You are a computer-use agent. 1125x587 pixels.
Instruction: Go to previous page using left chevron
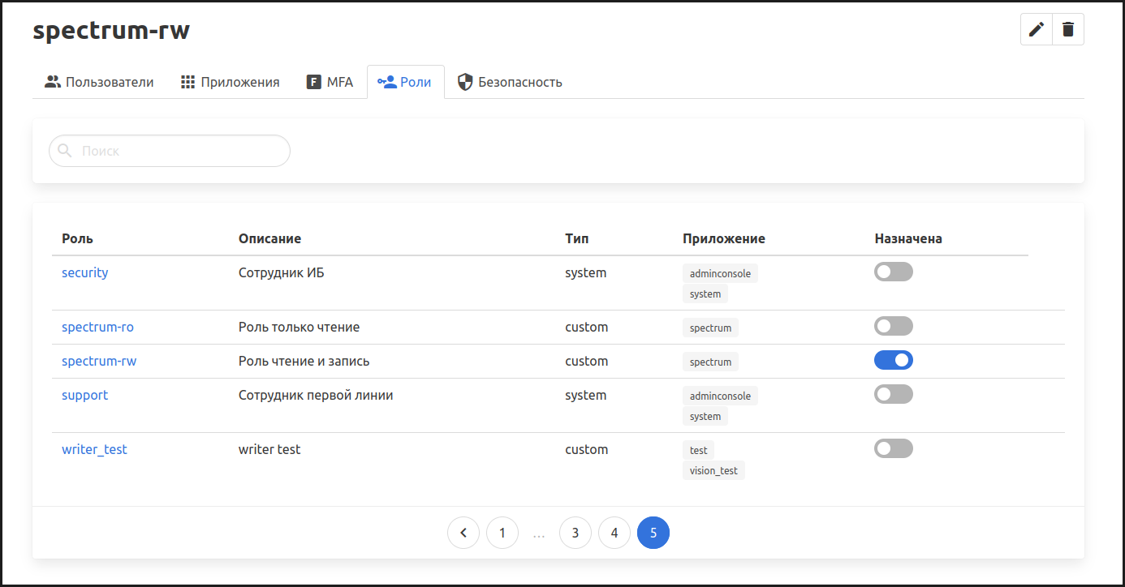[463, 533]
